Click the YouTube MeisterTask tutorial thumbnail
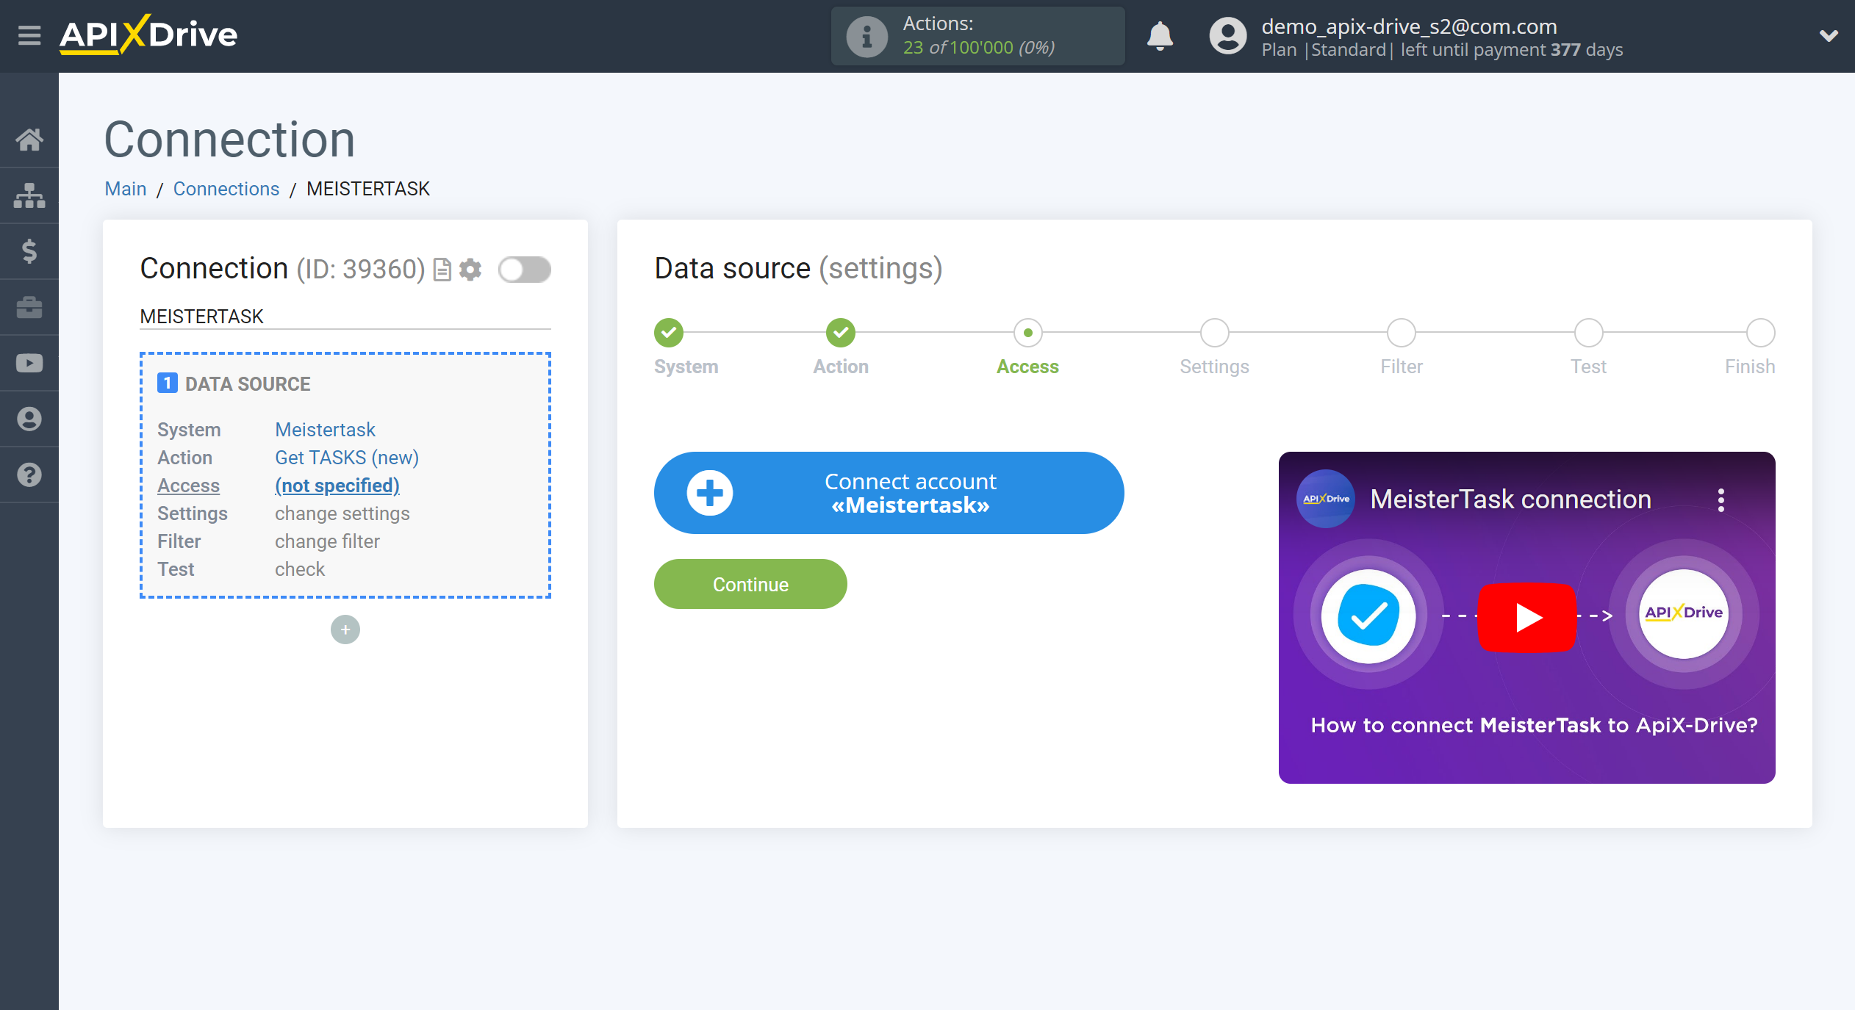This screenshot has height=1010, width=1855. point(1529,616)
